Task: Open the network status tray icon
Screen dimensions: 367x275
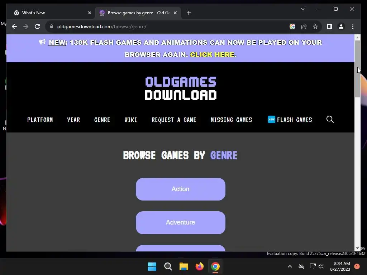Action: pyautogui.click(x=313, y=266)
